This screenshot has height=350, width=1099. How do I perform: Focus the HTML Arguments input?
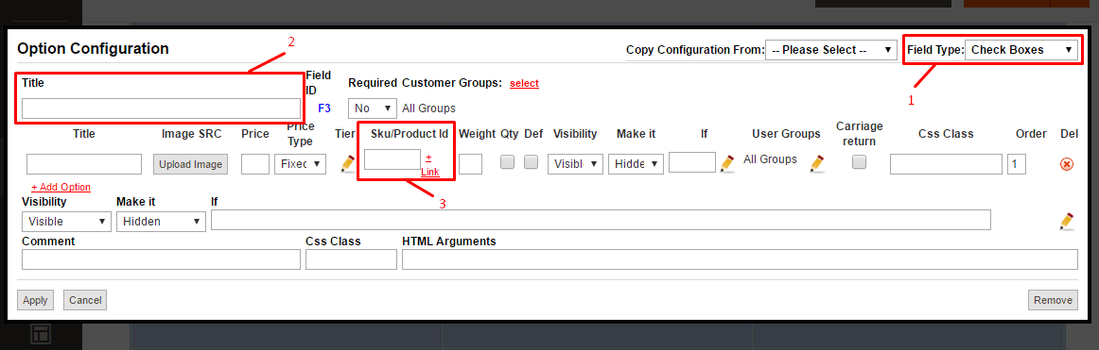click(741, 259)
